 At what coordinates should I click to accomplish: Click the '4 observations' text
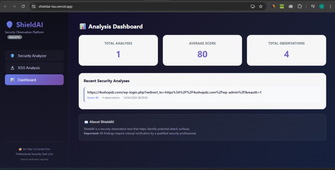pyautogui.click(x=111, y=98)
